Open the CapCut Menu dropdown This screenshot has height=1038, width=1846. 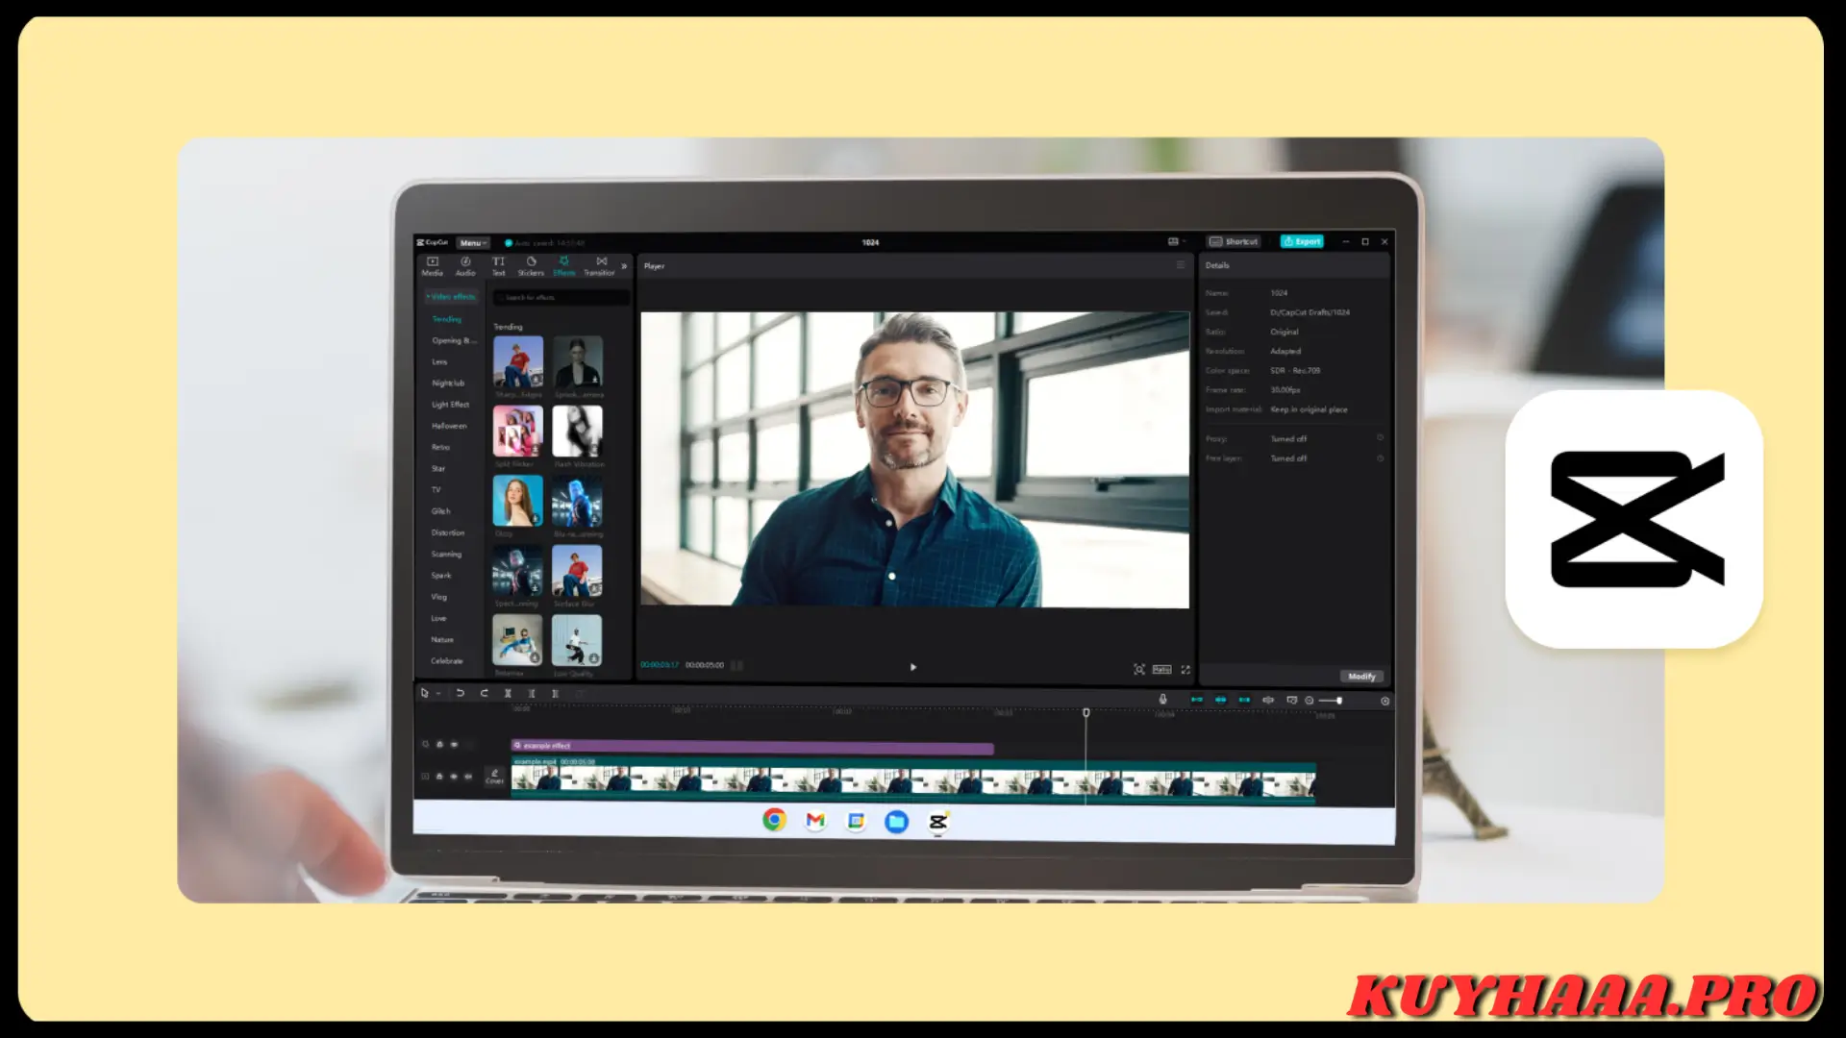click(473, 243)
